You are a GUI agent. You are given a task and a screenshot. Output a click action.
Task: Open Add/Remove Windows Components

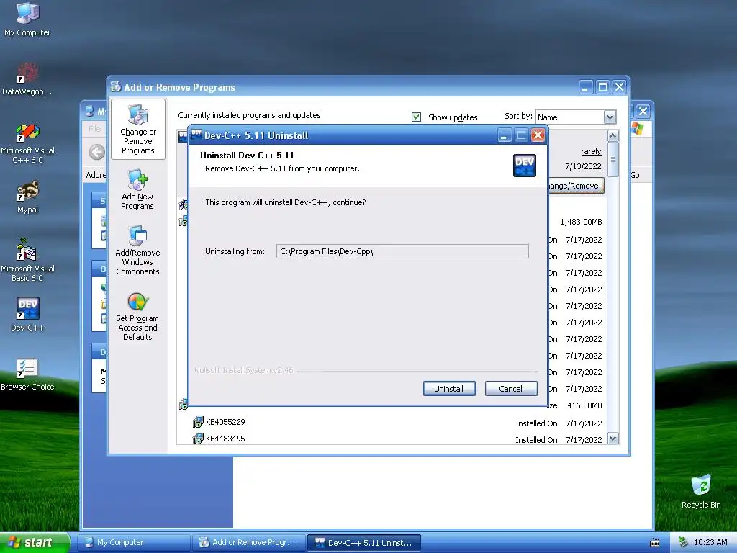click(x=137, y=250)
